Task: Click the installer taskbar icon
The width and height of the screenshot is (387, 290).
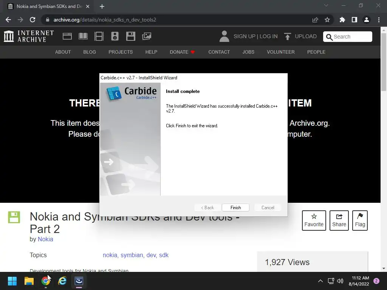Action: pyautogui.click(x=79, y=281)
